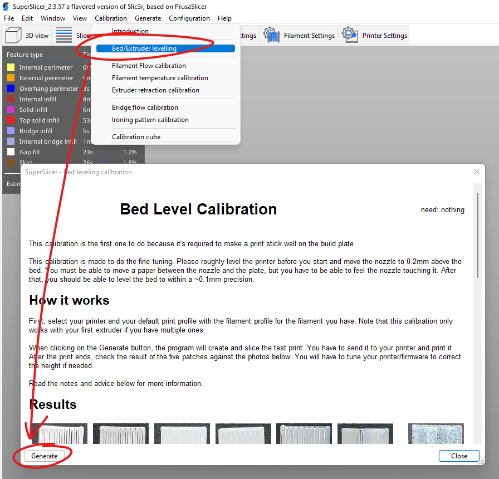Screen dimensions: 499x479
Task: Click the sixth result patch thumbnail
Action: coord(365,433)
